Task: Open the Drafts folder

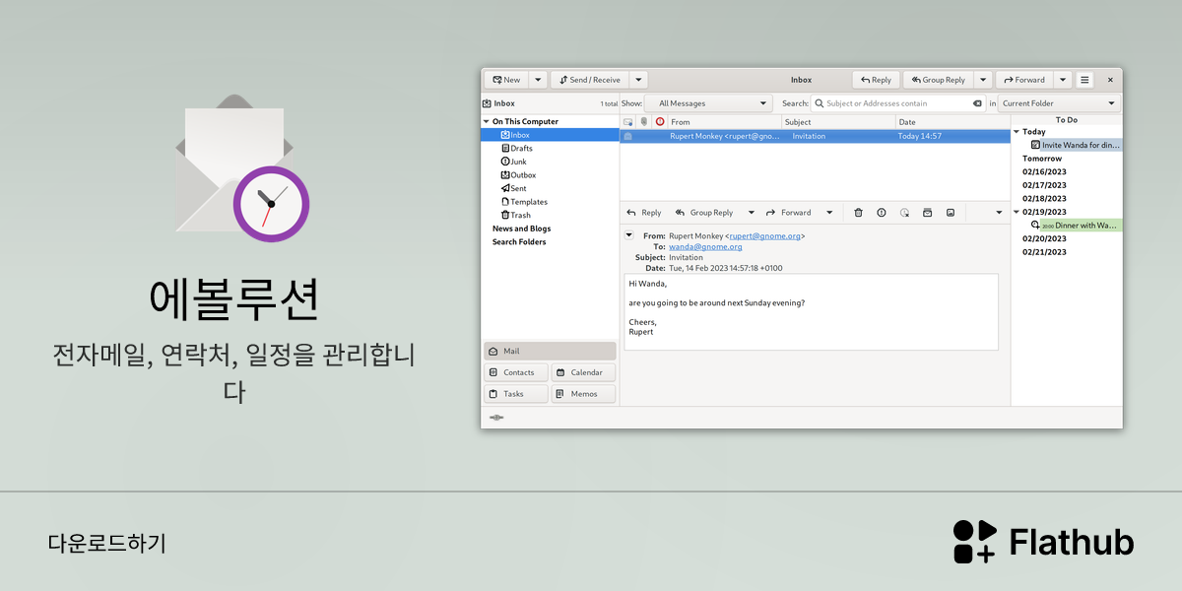Action: click(x=517, y=149)
